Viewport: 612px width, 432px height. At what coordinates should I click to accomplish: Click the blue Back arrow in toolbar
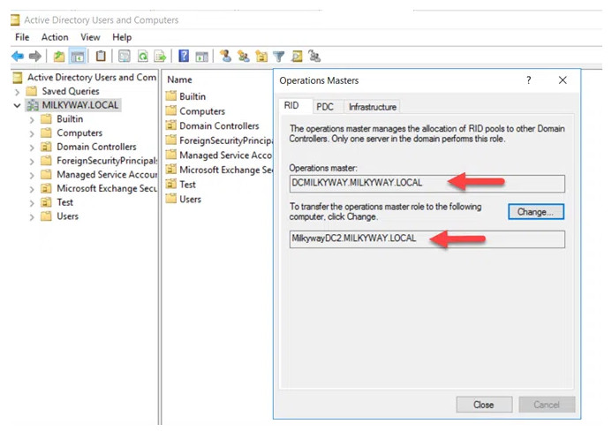pyautogui.click(x=17, y=56)
